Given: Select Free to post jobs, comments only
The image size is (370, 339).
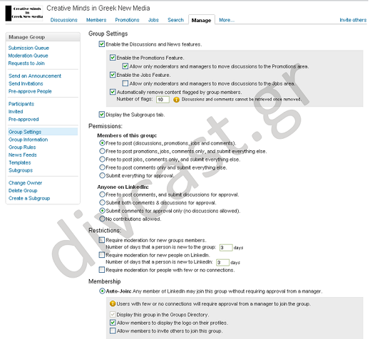Looking at the screenshot, I should [102, 159].
